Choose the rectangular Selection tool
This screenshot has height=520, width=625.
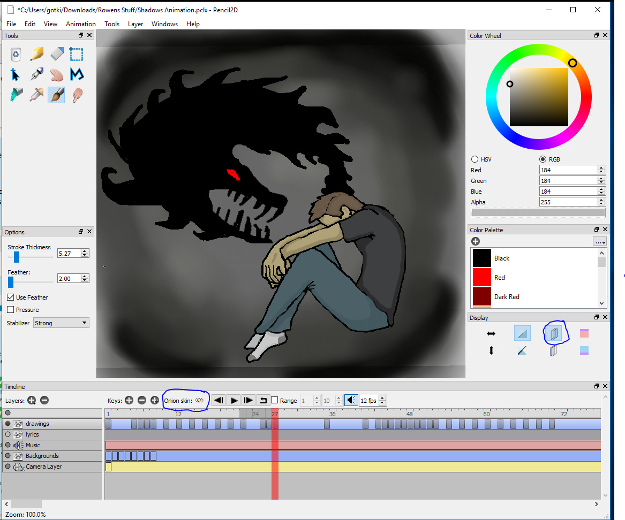coord(77,54)
